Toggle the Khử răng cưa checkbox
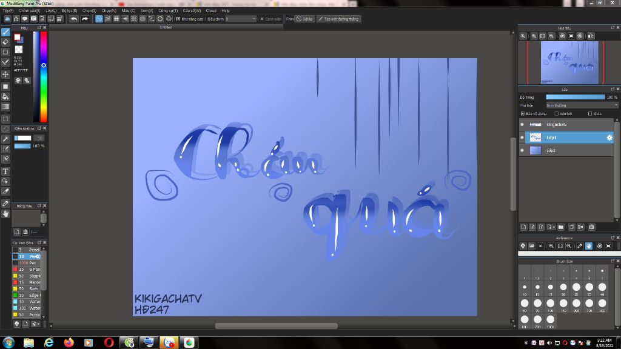621x349 pixels. (178, 19)
